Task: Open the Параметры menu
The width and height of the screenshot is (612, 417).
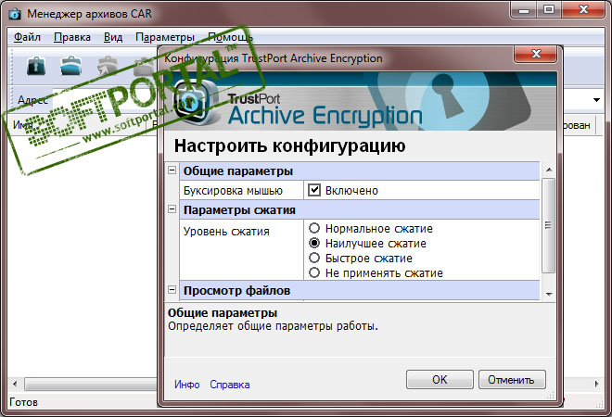Action: point(165,37)
